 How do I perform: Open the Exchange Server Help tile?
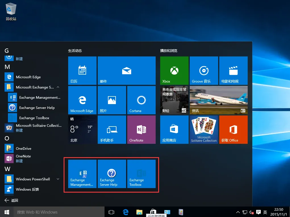point(112,174)
